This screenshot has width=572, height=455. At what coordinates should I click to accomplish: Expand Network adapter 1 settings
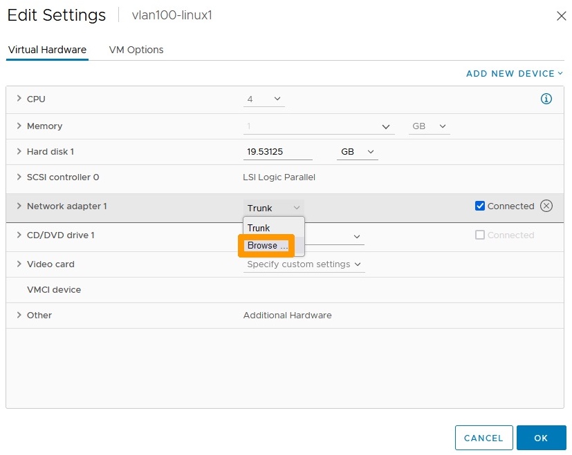point(19,206)
